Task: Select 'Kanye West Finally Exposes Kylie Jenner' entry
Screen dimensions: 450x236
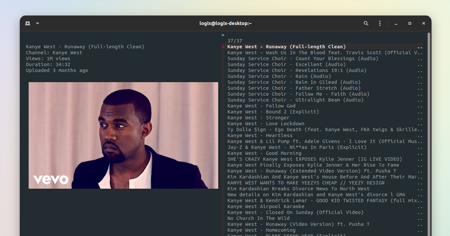Action: click(325, 165)
